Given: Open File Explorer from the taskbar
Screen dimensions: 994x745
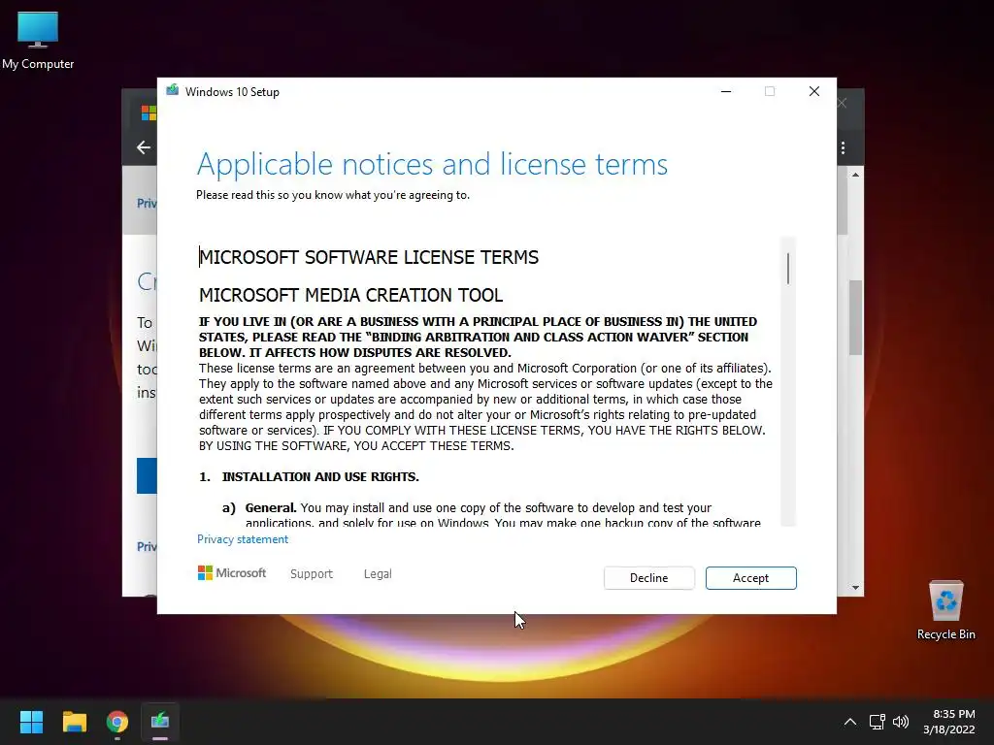Looking at the screenshot, I should click(74, 722).
